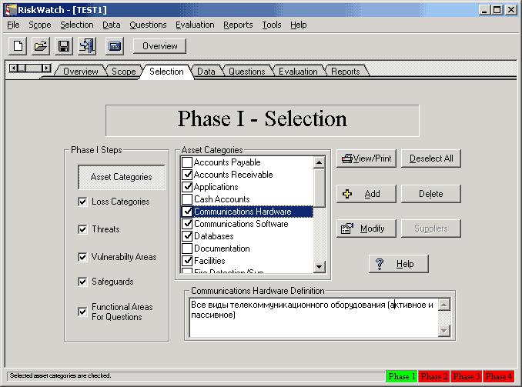The image size is (522, 387).
Task: Click the tab scroll right arrow
Action: click(x=47, y=68)
